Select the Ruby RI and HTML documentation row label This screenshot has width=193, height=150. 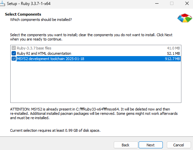44,53
